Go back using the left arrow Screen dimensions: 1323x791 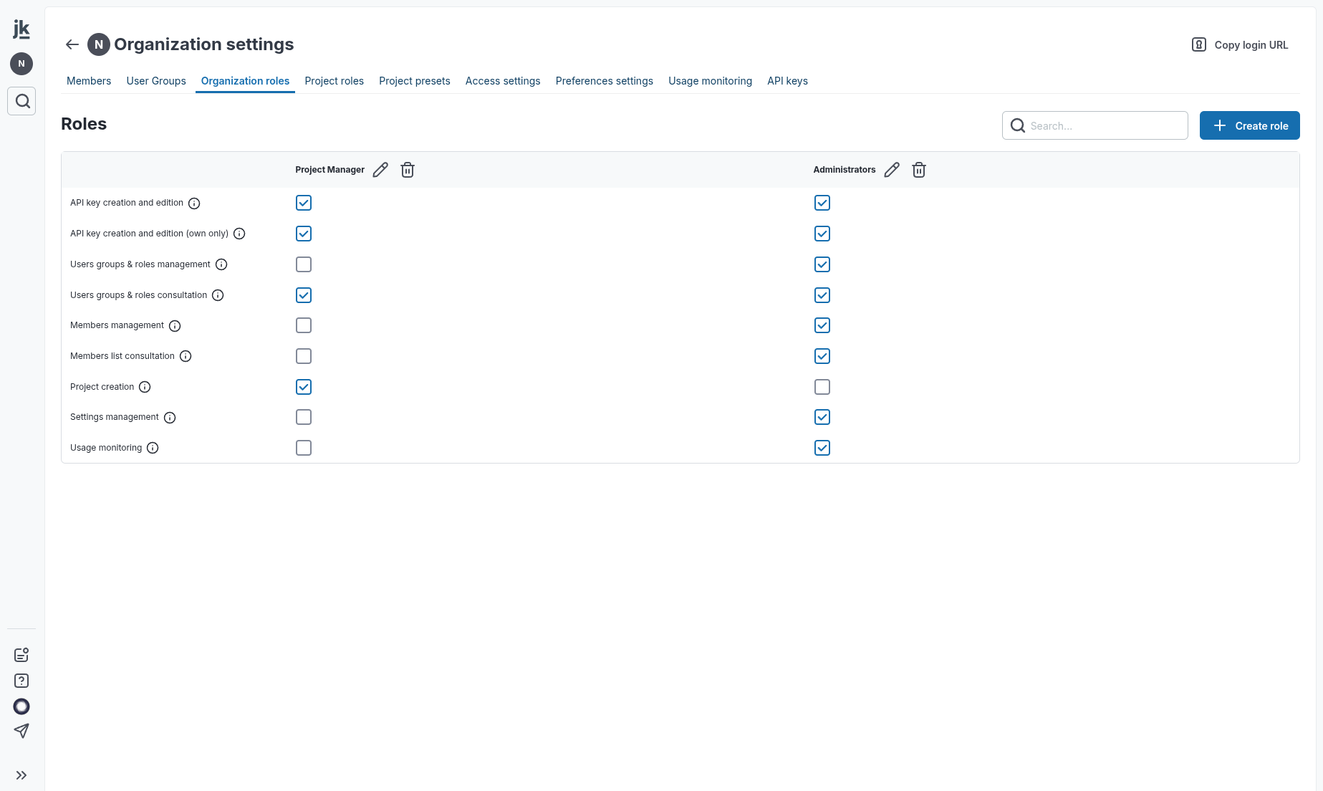(72, 44)
